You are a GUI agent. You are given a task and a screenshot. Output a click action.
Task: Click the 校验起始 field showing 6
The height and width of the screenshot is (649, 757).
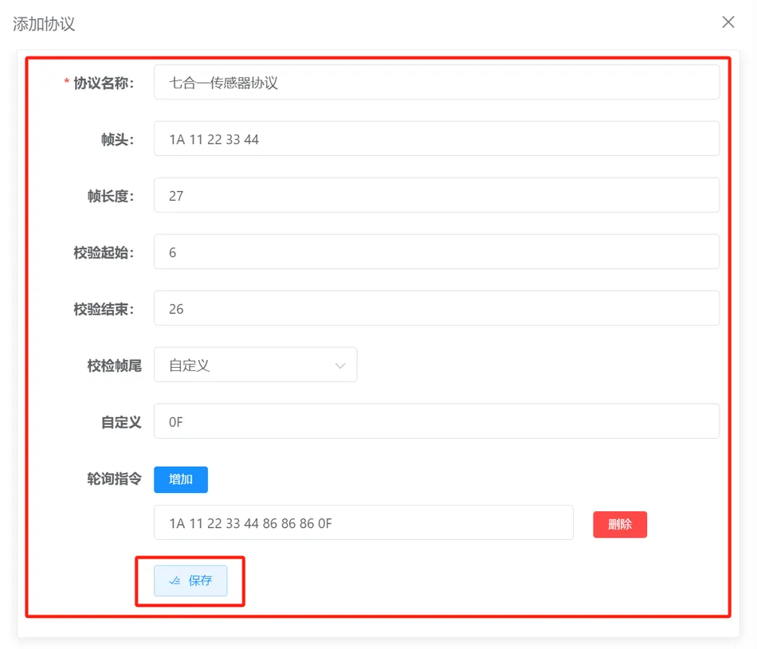point(436,251)
